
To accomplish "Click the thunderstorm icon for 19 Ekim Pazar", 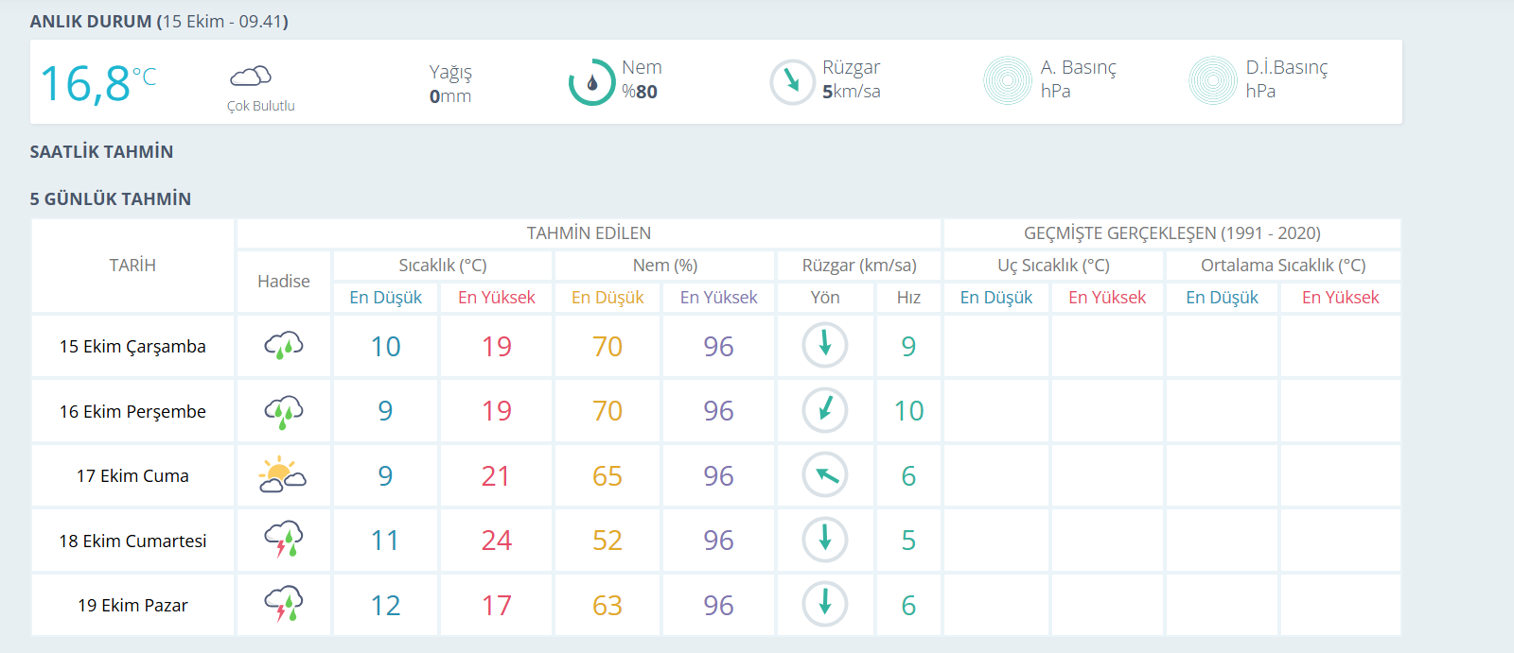I will point(283,605).
